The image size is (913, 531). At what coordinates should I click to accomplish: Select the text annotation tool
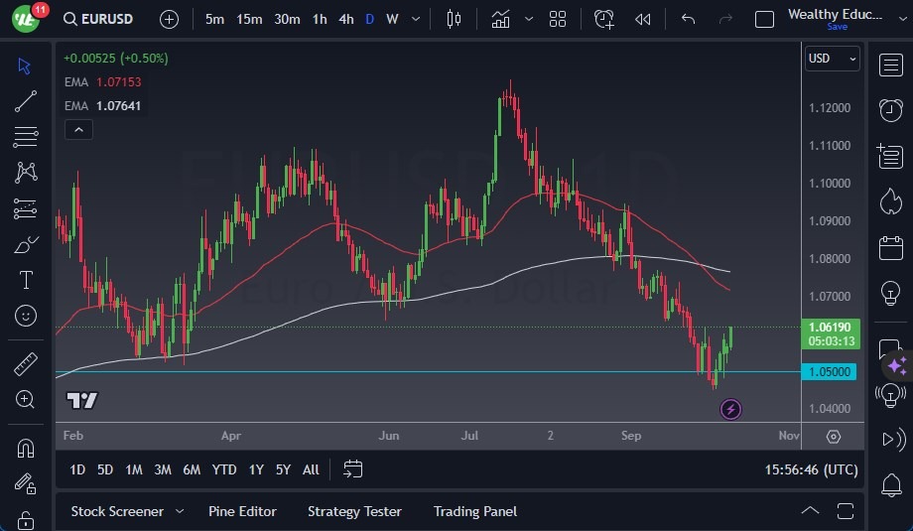tap(26, 280)
